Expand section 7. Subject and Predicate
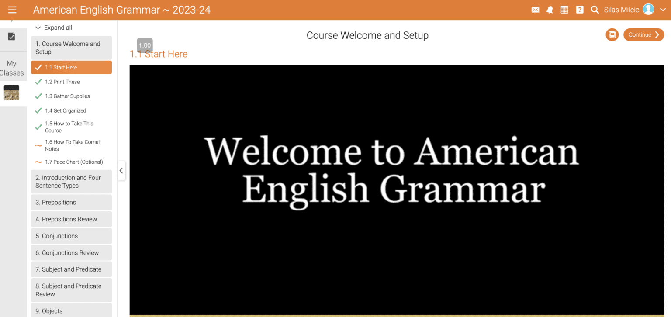671x317 pixels. click(x=71, y=269)
